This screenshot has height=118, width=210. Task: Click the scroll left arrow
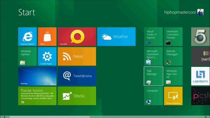pos(5,117)
